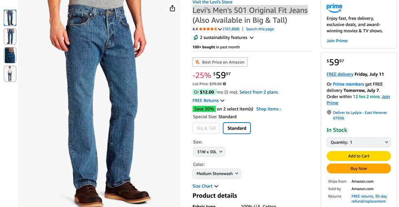
Task: Open the Quantity dropdown
Action: point(359,142)
